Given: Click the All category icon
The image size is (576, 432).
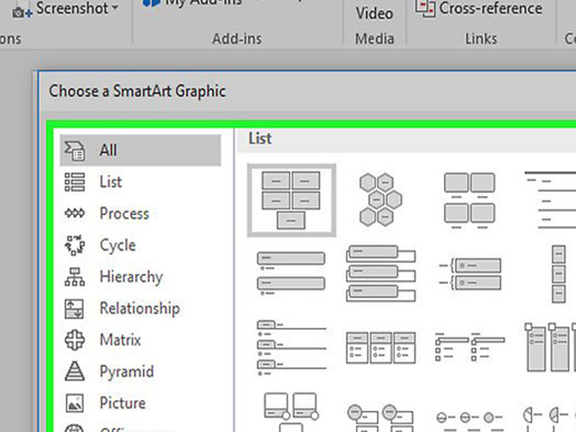Looking at the screenshot, I should coord(74,150).
